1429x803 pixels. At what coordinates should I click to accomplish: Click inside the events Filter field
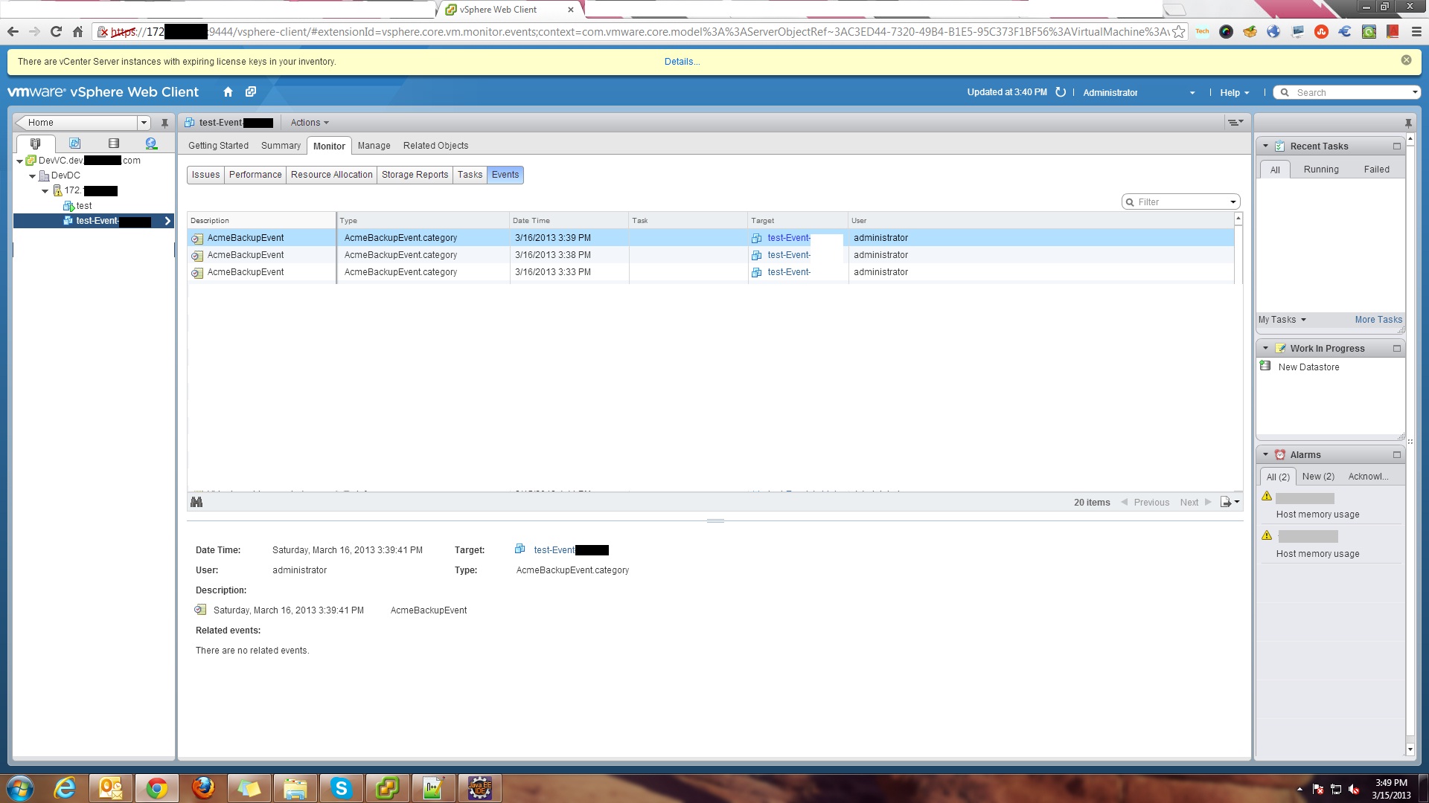pyautogui.click(x=1176, y=201)
